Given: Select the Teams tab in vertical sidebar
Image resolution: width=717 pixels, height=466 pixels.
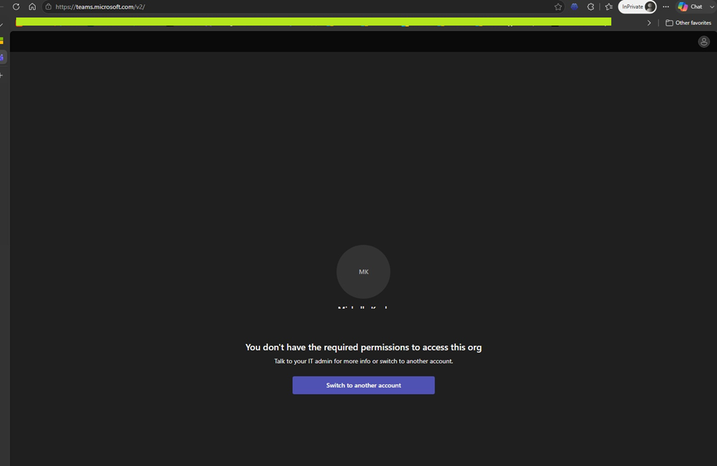Looking at the screenshot, I should coord(2,57).
